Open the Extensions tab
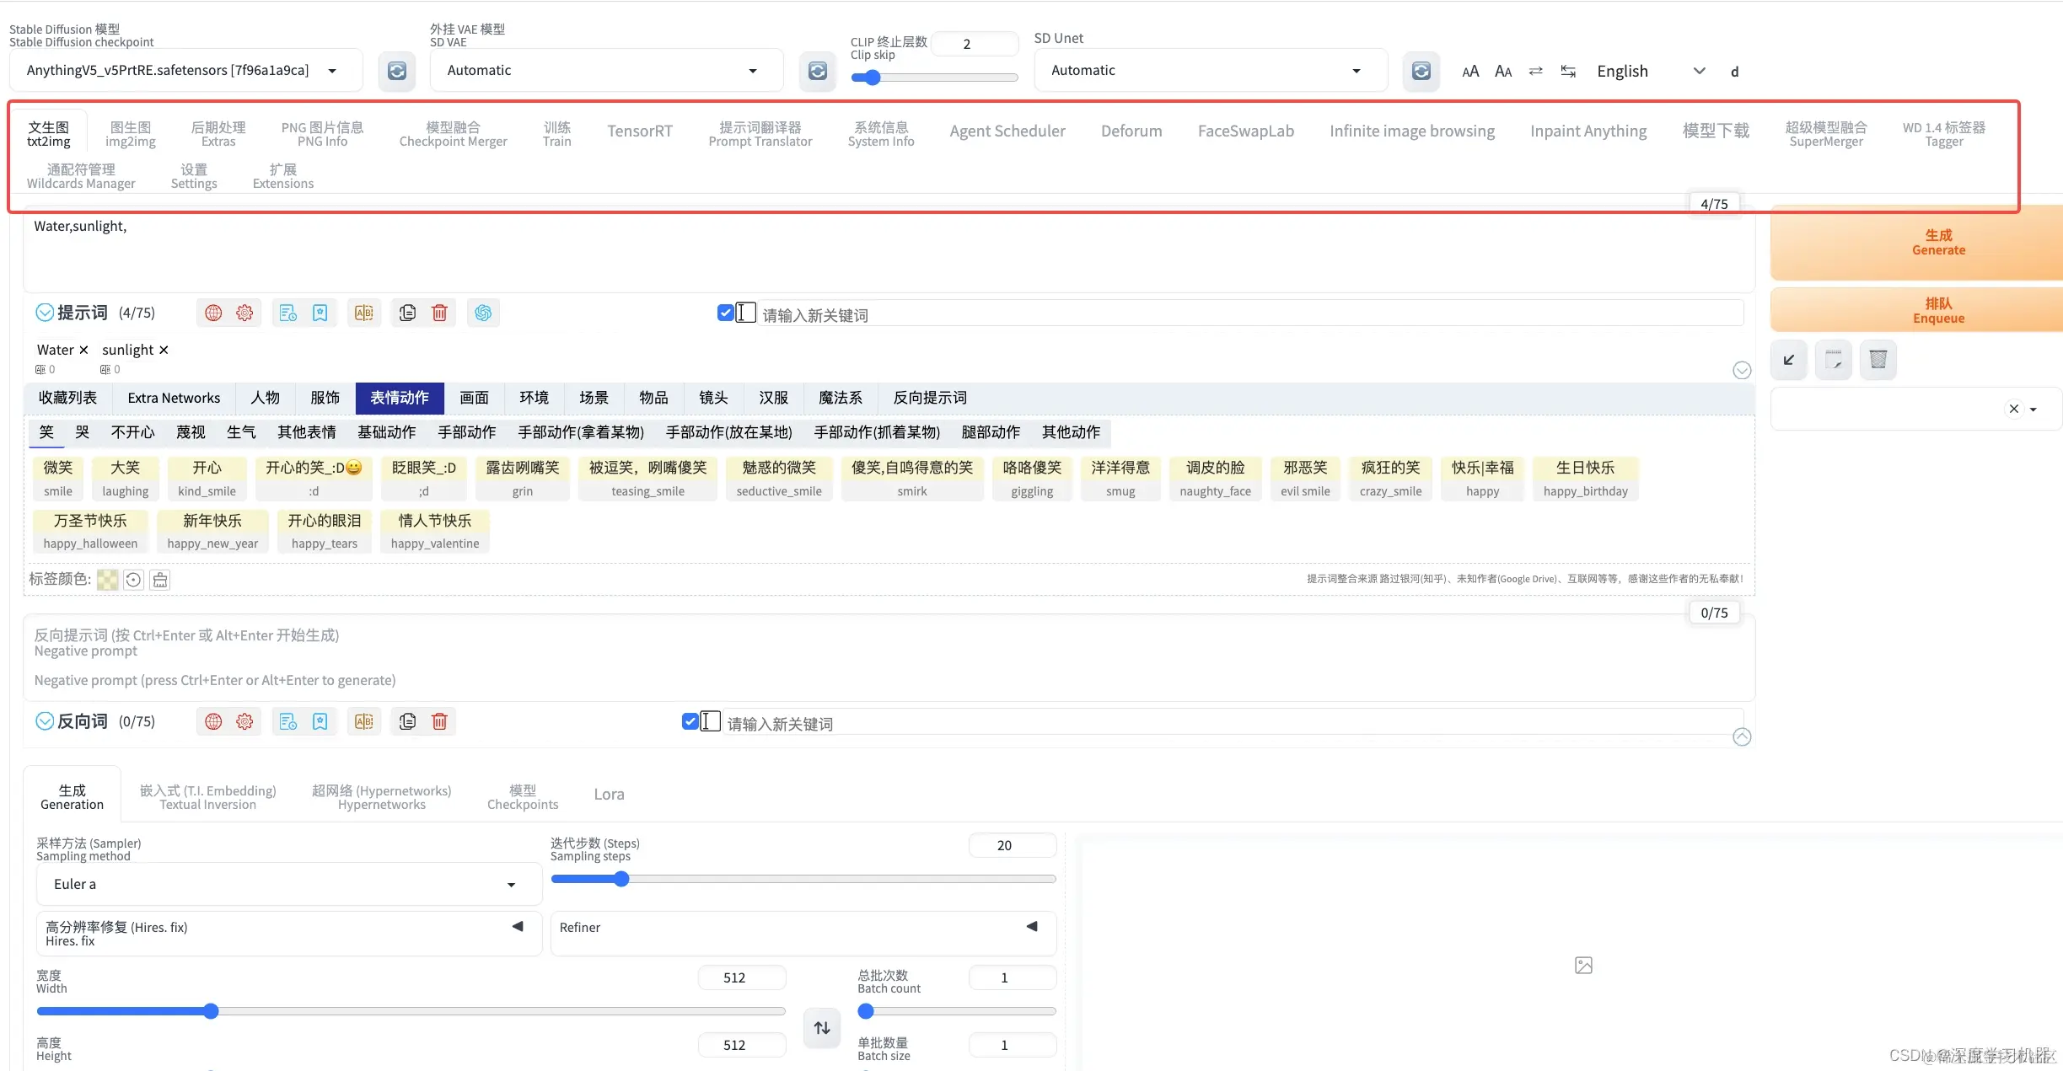This screenshot has height=1071, width=2063. coord(283,176)
